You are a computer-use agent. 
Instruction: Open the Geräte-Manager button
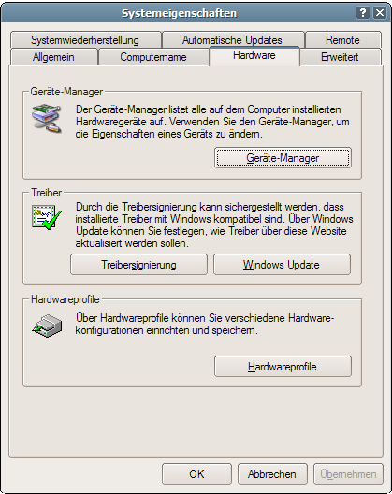(283, 157)
